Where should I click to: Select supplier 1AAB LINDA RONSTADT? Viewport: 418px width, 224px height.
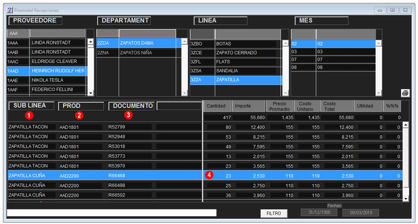click(x=47, y=52)
